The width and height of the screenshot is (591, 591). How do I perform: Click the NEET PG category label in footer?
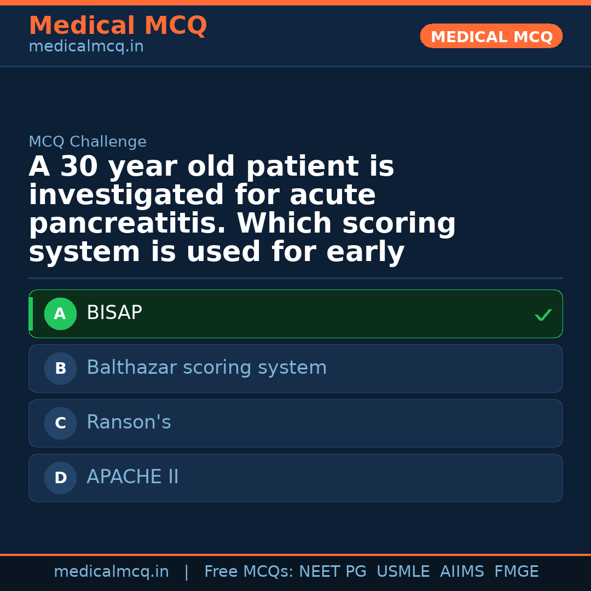[x=332, y=571]
